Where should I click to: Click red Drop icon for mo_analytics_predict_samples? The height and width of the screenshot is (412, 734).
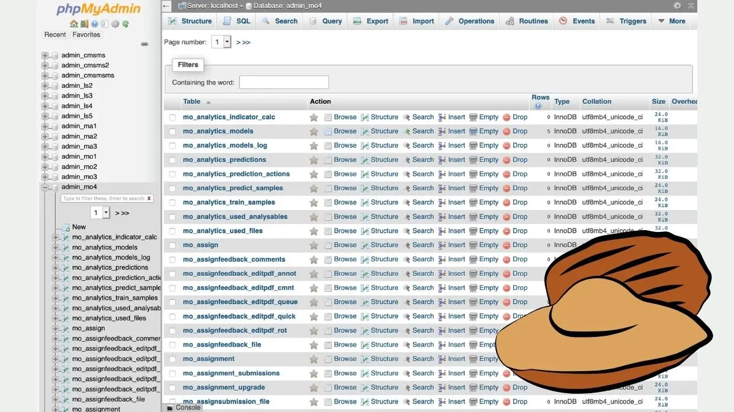tap(506, 189)
